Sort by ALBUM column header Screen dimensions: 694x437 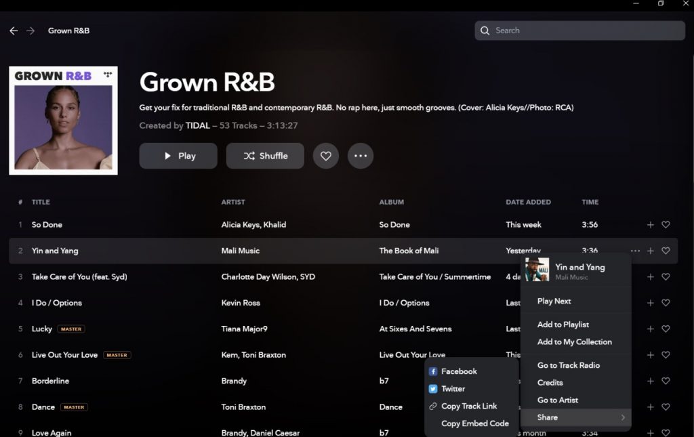tap(392, 202)
